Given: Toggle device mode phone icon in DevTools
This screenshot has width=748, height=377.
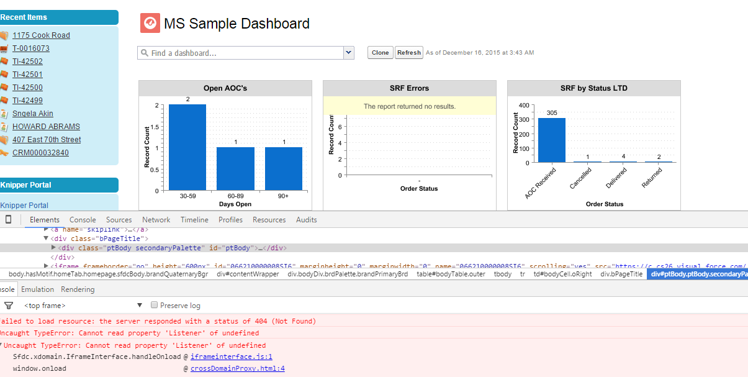Looking at the screenshot, I should 9,219.
